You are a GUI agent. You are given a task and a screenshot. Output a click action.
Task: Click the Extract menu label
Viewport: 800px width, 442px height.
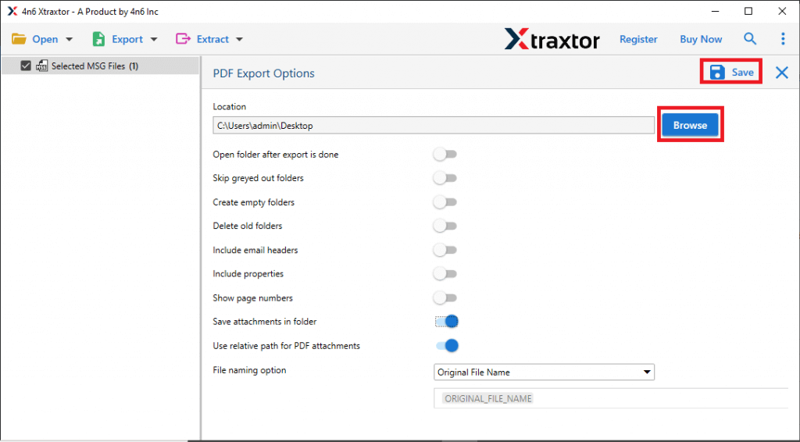(212, 39)
